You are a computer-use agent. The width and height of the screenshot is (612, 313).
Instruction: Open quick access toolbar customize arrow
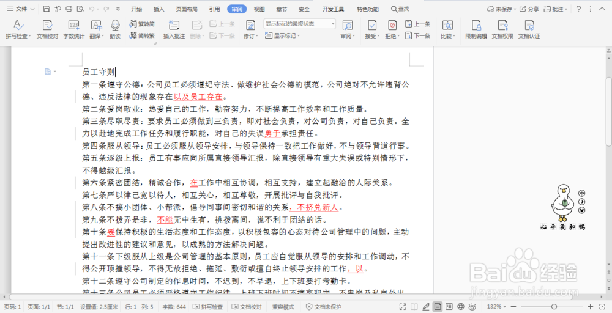[x=118, y=9]
